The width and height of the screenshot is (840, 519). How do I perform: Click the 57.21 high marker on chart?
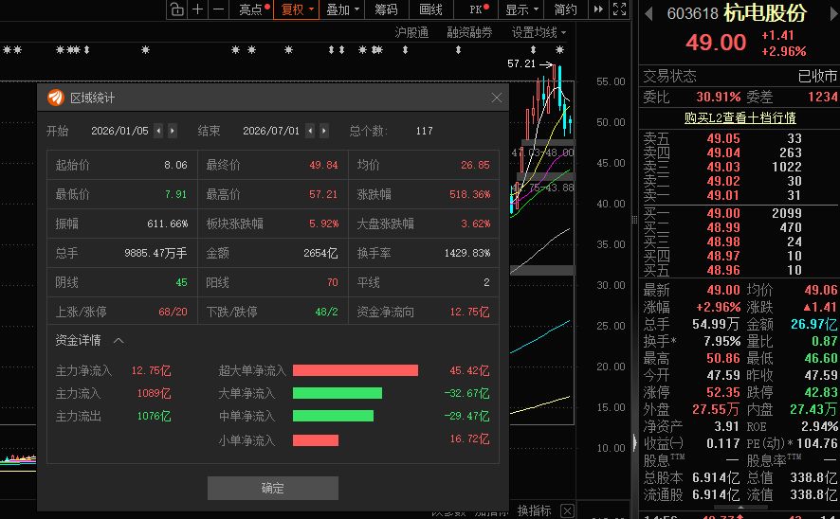click(x=521, y=63)
